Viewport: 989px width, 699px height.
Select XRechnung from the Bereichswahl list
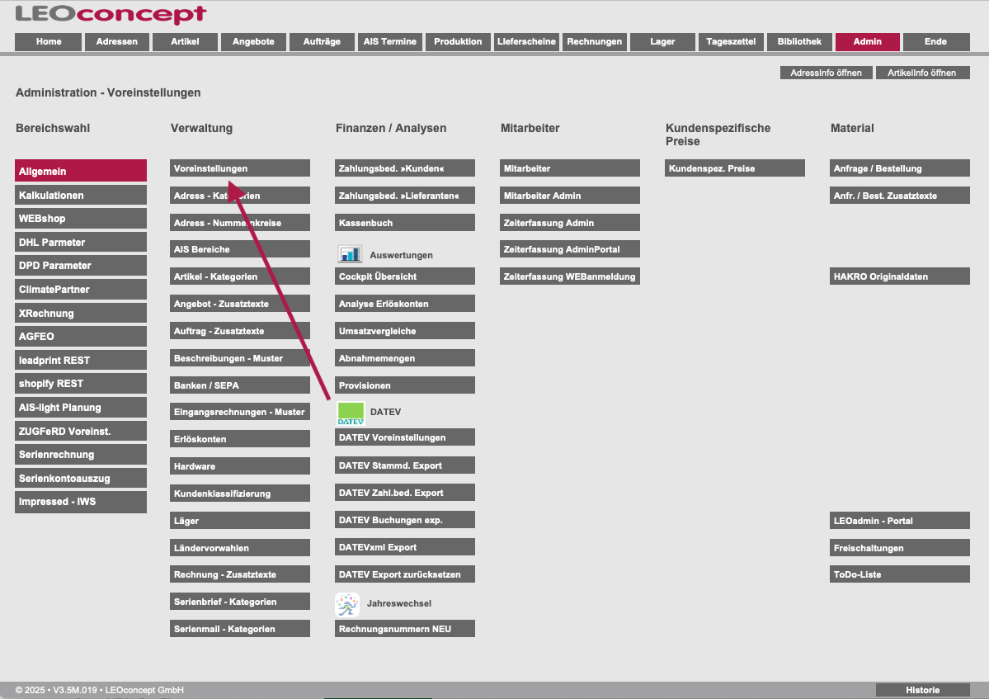(81, 314)
